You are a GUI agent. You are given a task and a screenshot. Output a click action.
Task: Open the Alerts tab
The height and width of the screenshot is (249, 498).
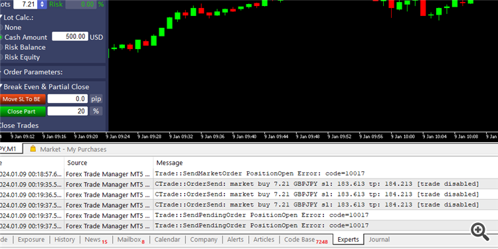[235, 240]
